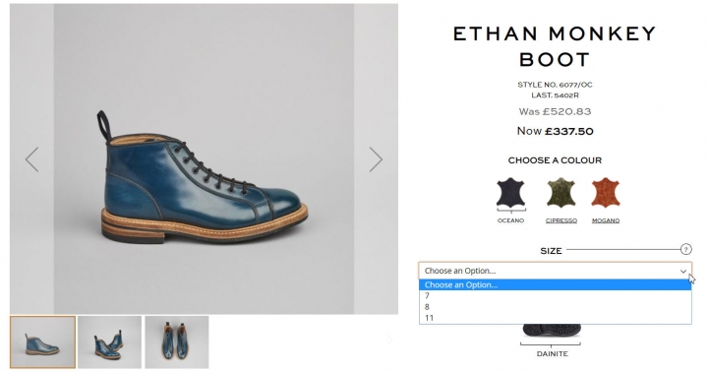
Task: Show the previous product image arrow
Action: [31, 159]
